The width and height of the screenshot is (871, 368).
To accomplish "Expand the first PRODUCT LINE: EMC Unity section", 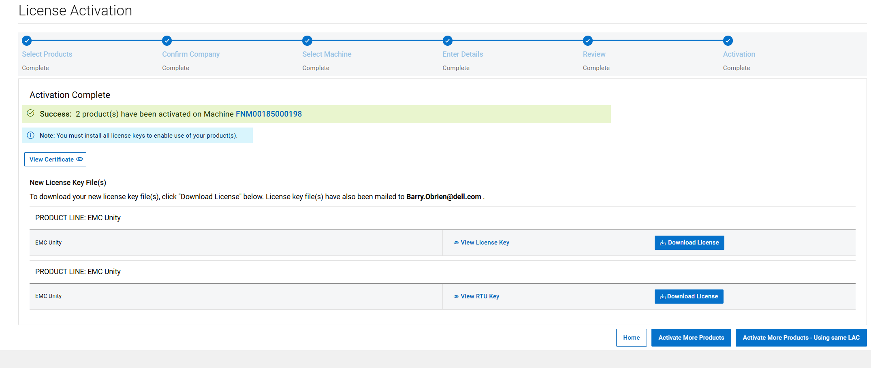I will 78,218.
